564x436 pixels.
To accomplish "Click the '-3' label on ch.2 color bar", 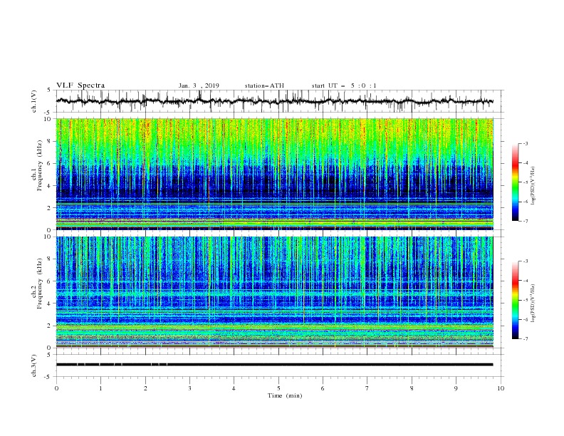I will coord(525,261).
